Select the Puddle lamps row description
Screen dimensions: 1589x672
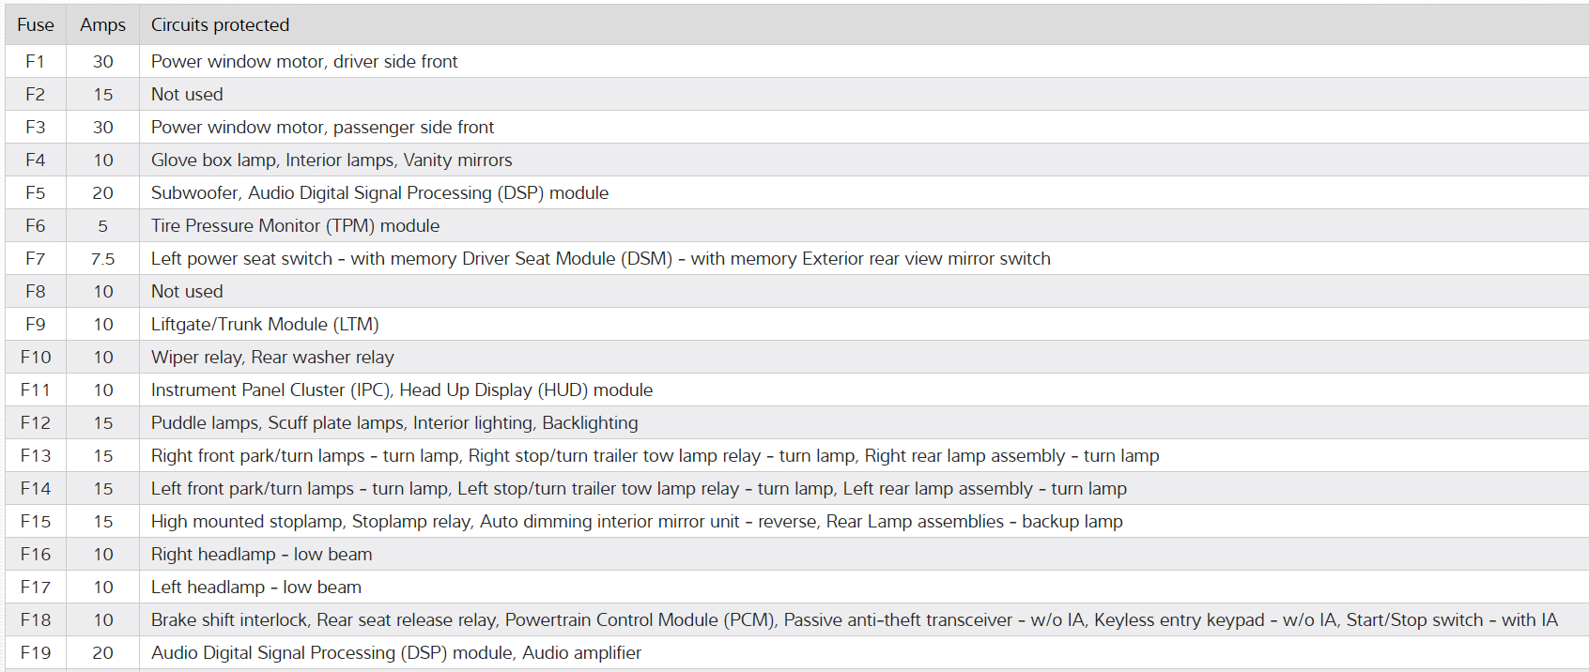(x=394, y=423)
